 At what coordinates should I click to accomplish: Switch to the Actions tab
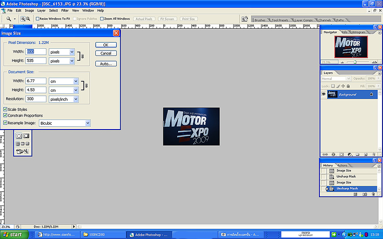point(342,165)
